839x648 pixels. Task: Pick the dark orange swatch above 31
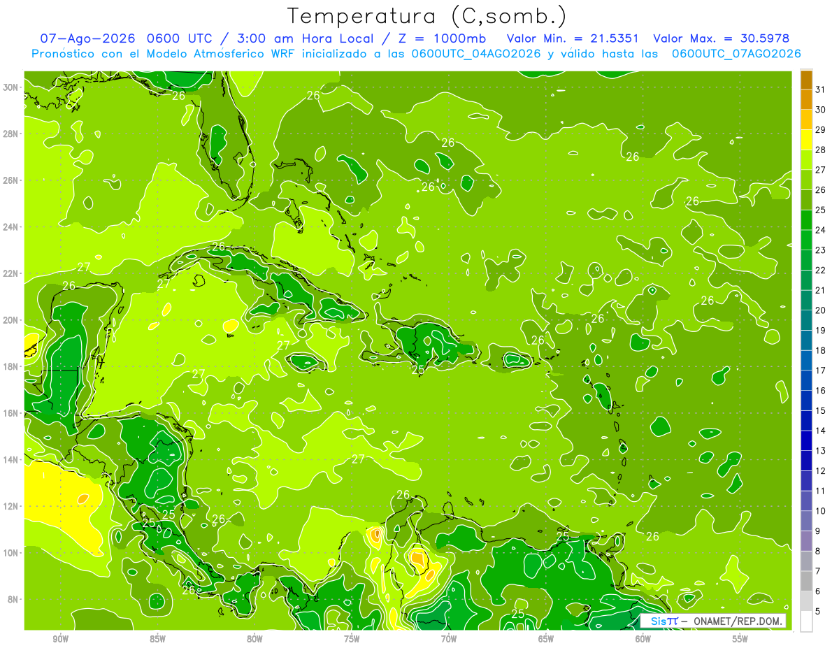coord(806,80)
